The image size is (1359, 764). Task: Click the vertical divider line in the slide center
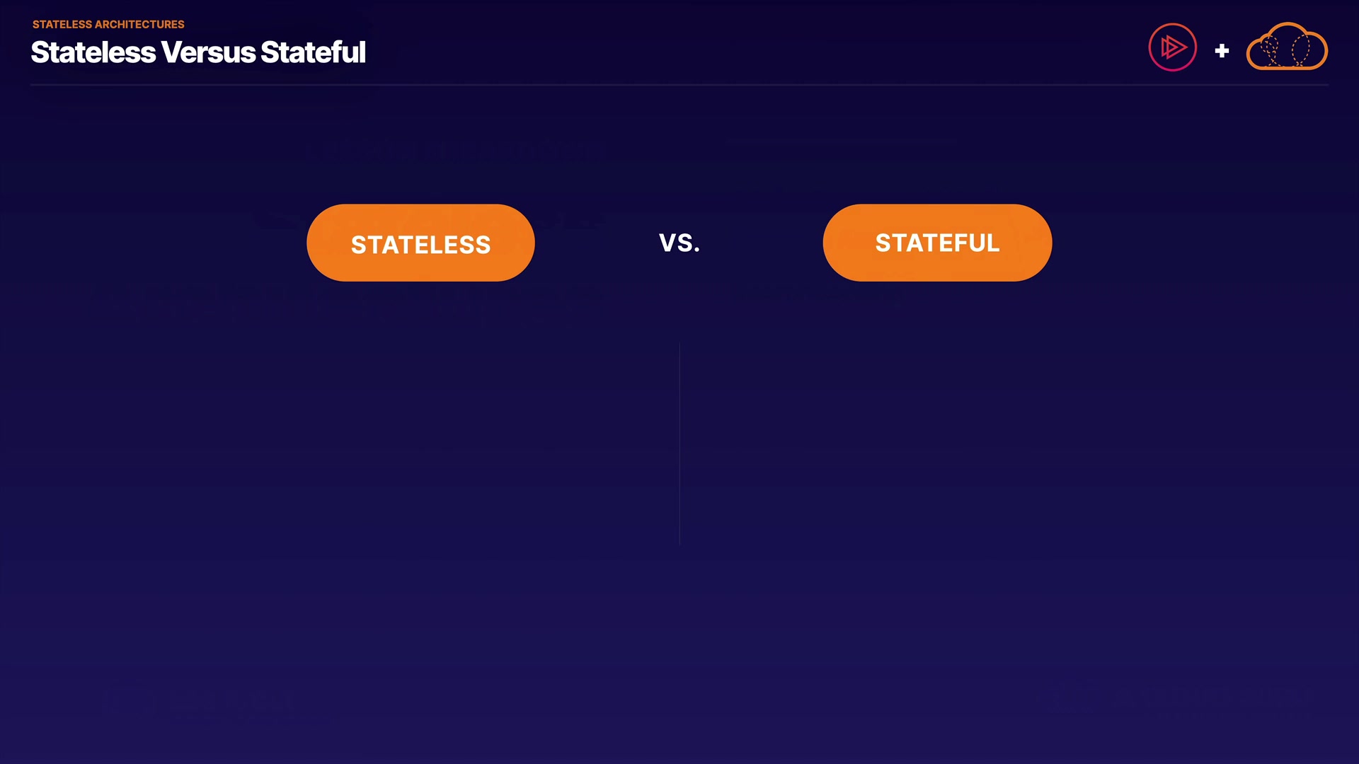tap(679, 444)
